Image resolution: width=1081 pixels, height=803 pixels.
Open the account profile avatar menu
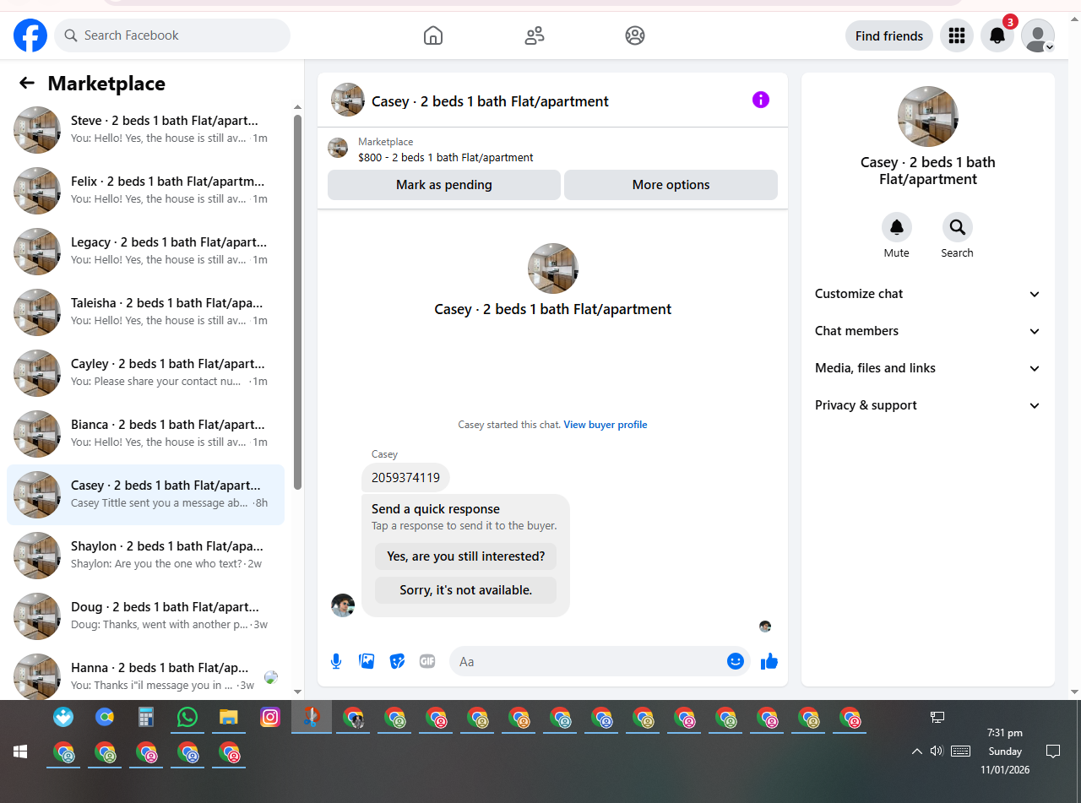coord(1038,35)
